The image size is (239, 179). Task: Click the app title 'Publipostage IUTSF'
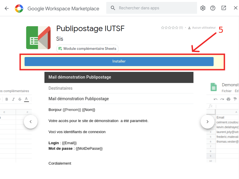pos(91,29)
